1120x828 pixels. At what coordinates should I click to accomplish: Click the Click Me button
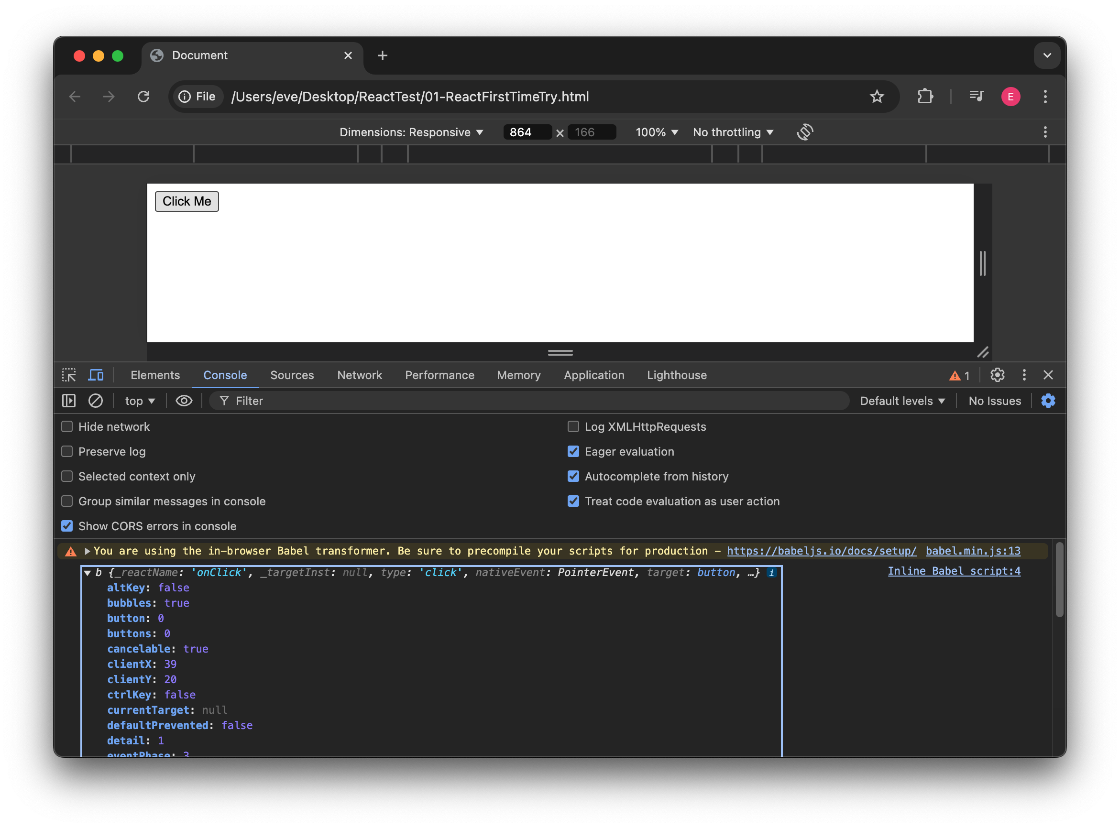pyautogui.click(x=186, y=201)
